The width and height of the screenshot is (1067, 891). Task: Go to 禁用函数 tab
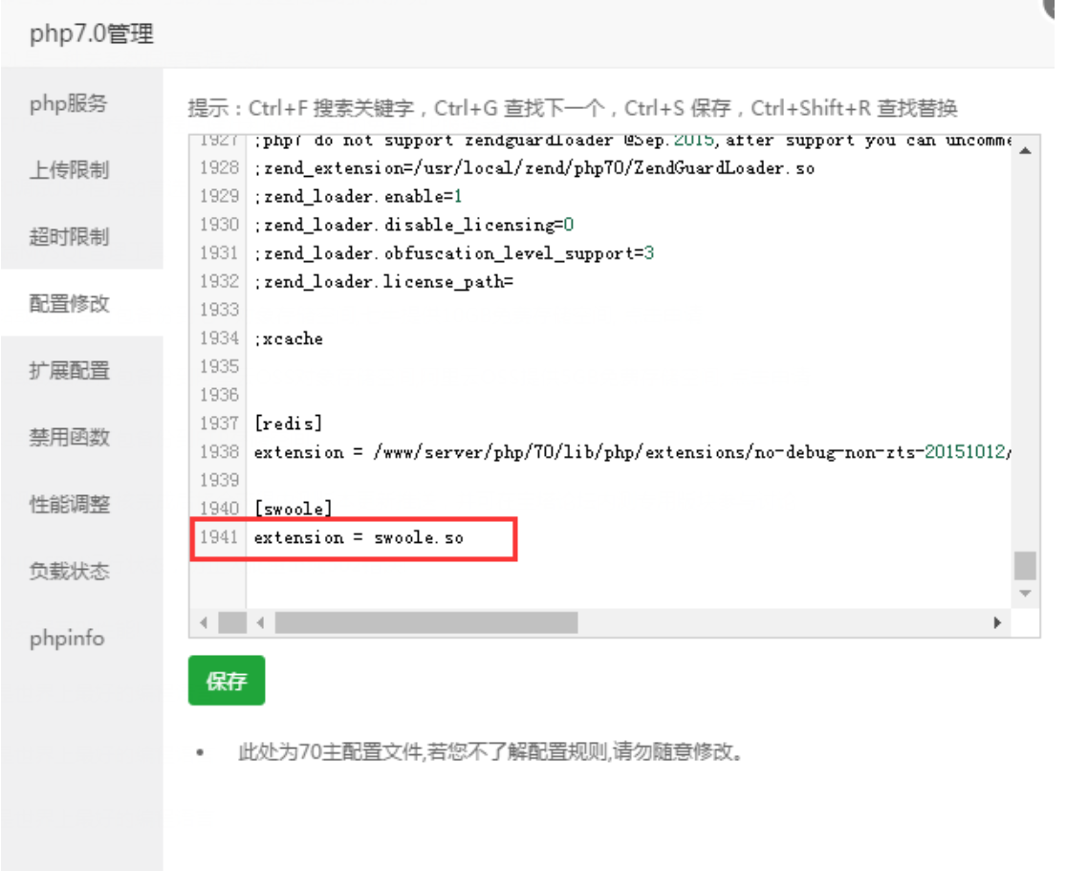tap(70, 438)
